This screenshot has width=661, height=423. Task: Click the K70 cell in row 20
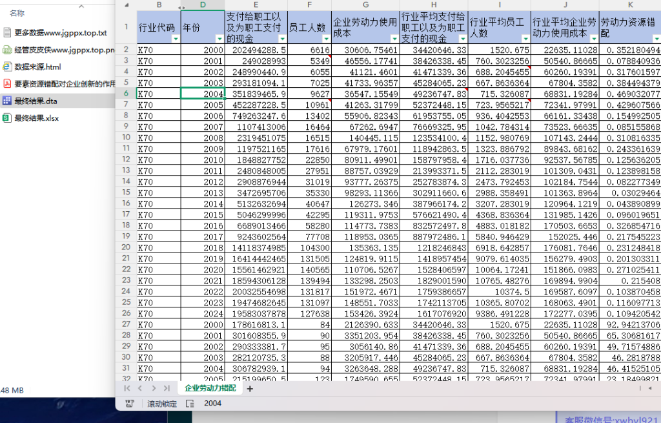click(x=159, y=247)
